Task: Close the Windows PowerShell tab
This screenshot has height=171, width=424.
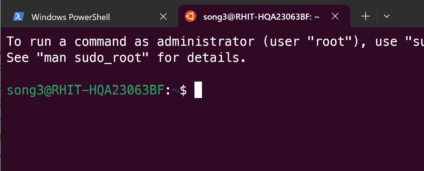Action: (x=163, y=16)
